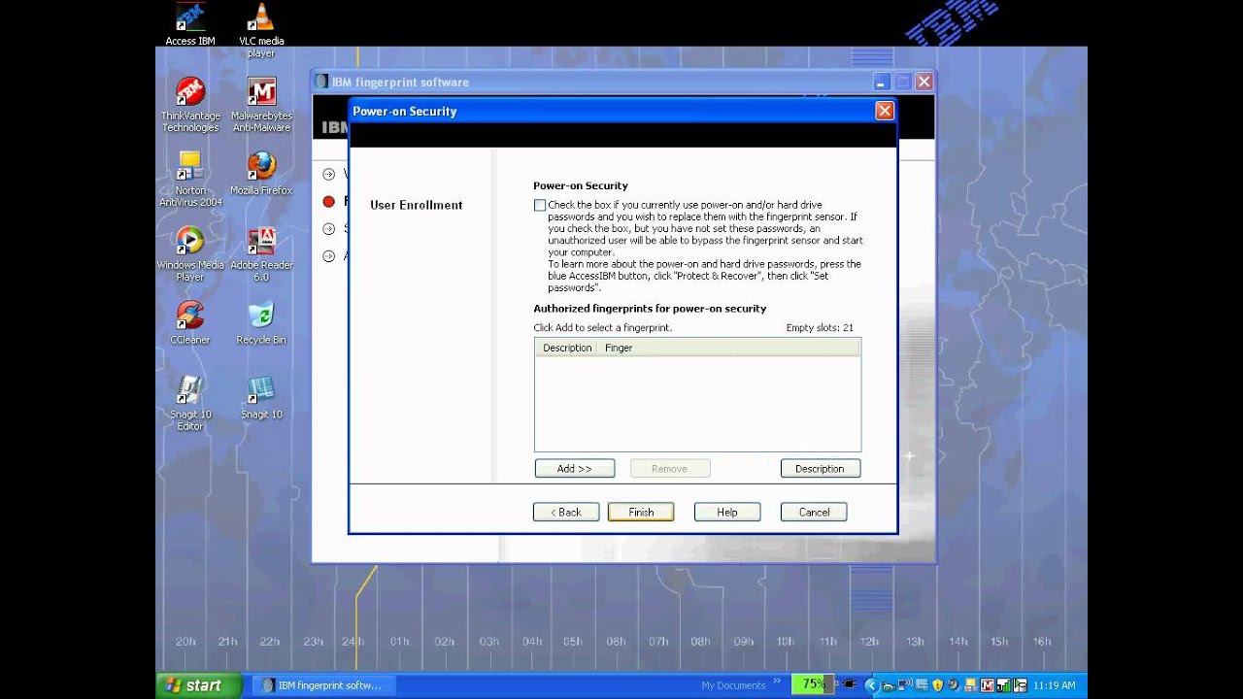Open Help for Power-on Security
The width and height of the screenshot is (1243, 699).
point(727,512)
